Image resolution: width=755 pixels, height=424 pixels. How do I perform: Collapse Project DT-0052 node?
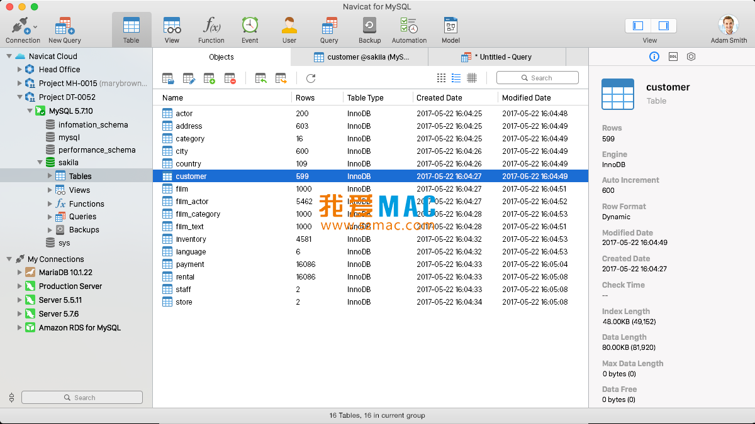click(x=20, y=97)
